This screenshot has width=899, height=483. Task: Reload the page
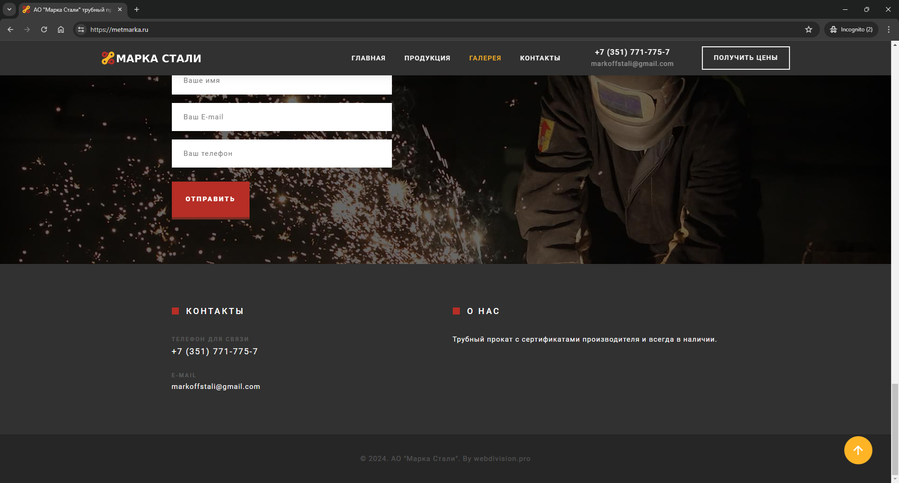pos(44,29)
